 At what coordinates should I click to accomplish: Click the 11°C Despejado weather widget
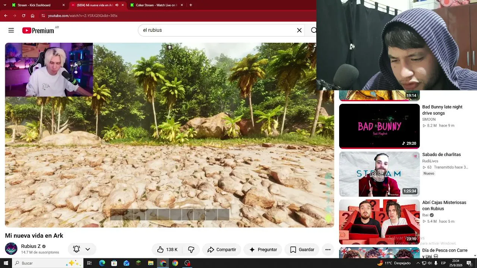point(394,263)
